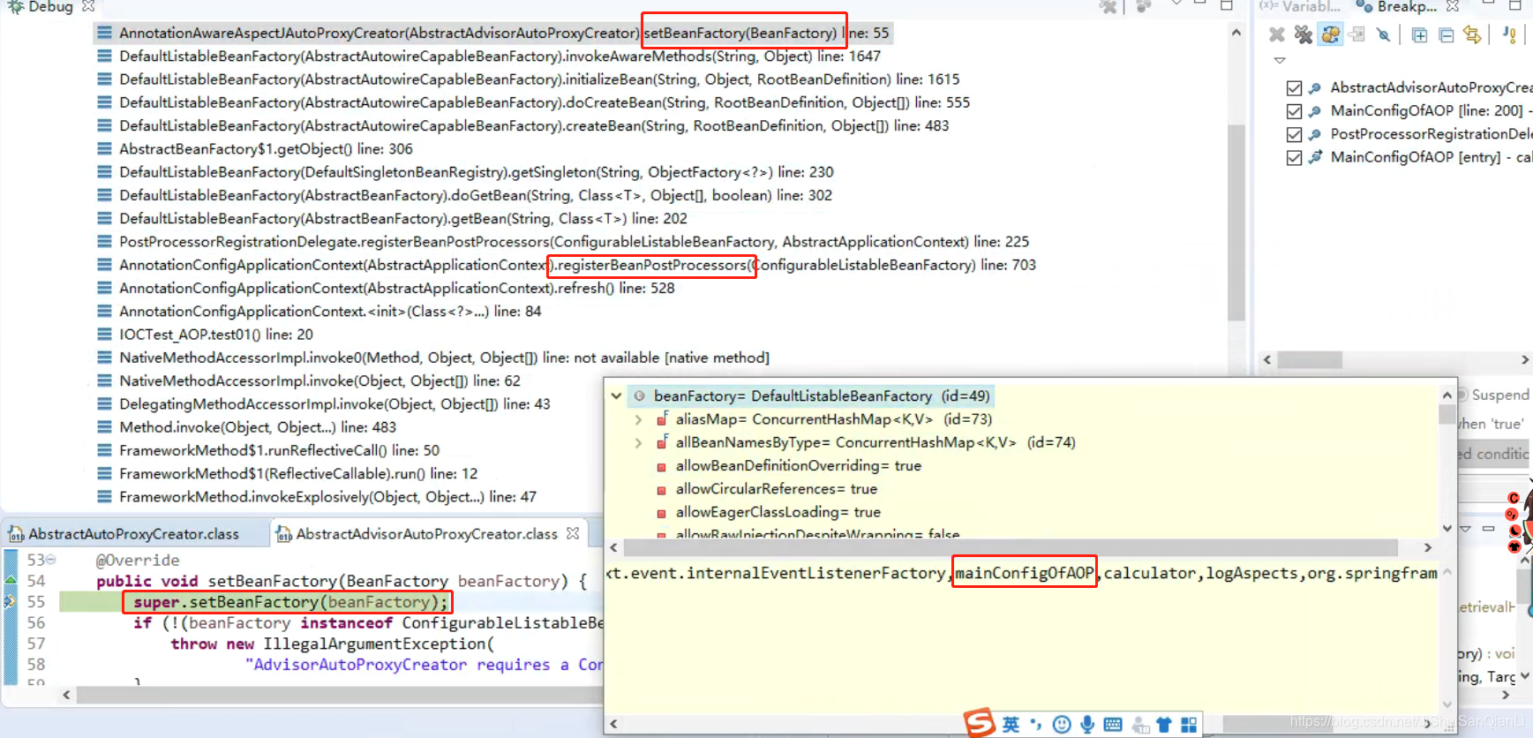Toggle show breakpoints supported by selected target
This screenshot has width=1533, height=738.
click(x=1331, y=34)
